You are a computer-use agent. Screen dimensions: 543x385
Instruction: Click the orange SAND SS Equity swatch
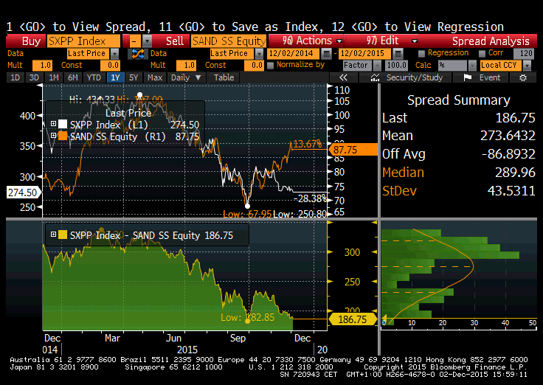tap(63, 136)
